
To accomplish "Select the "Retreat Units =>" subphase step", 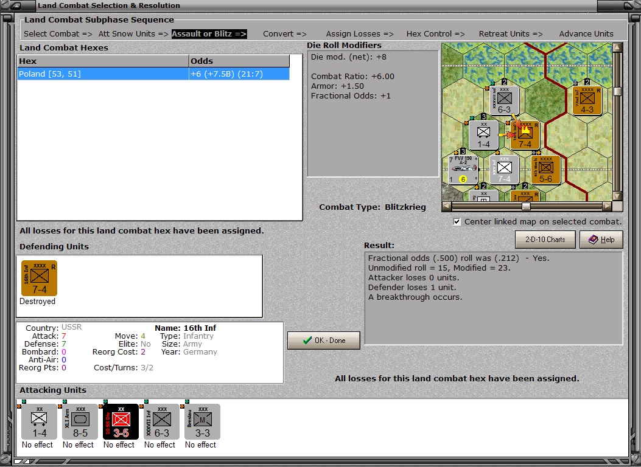I will click(x=510, y=33).
